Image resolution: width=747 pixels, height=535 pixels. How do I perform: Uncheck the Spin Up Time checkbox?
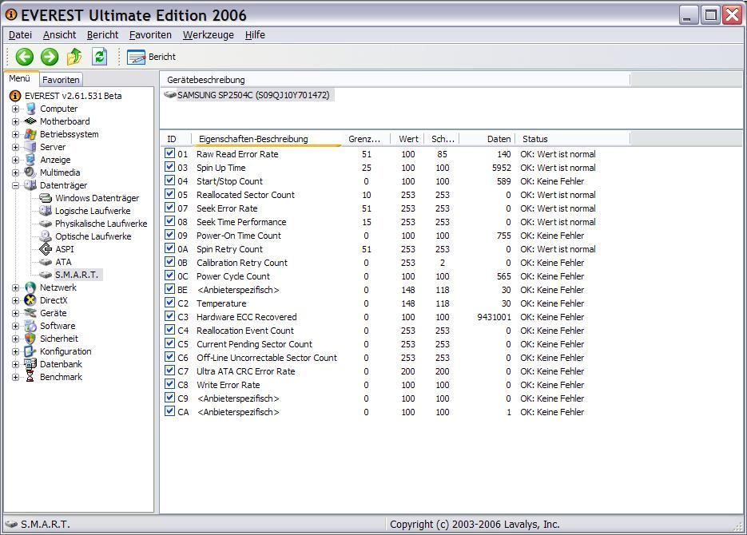pos(169,167)
